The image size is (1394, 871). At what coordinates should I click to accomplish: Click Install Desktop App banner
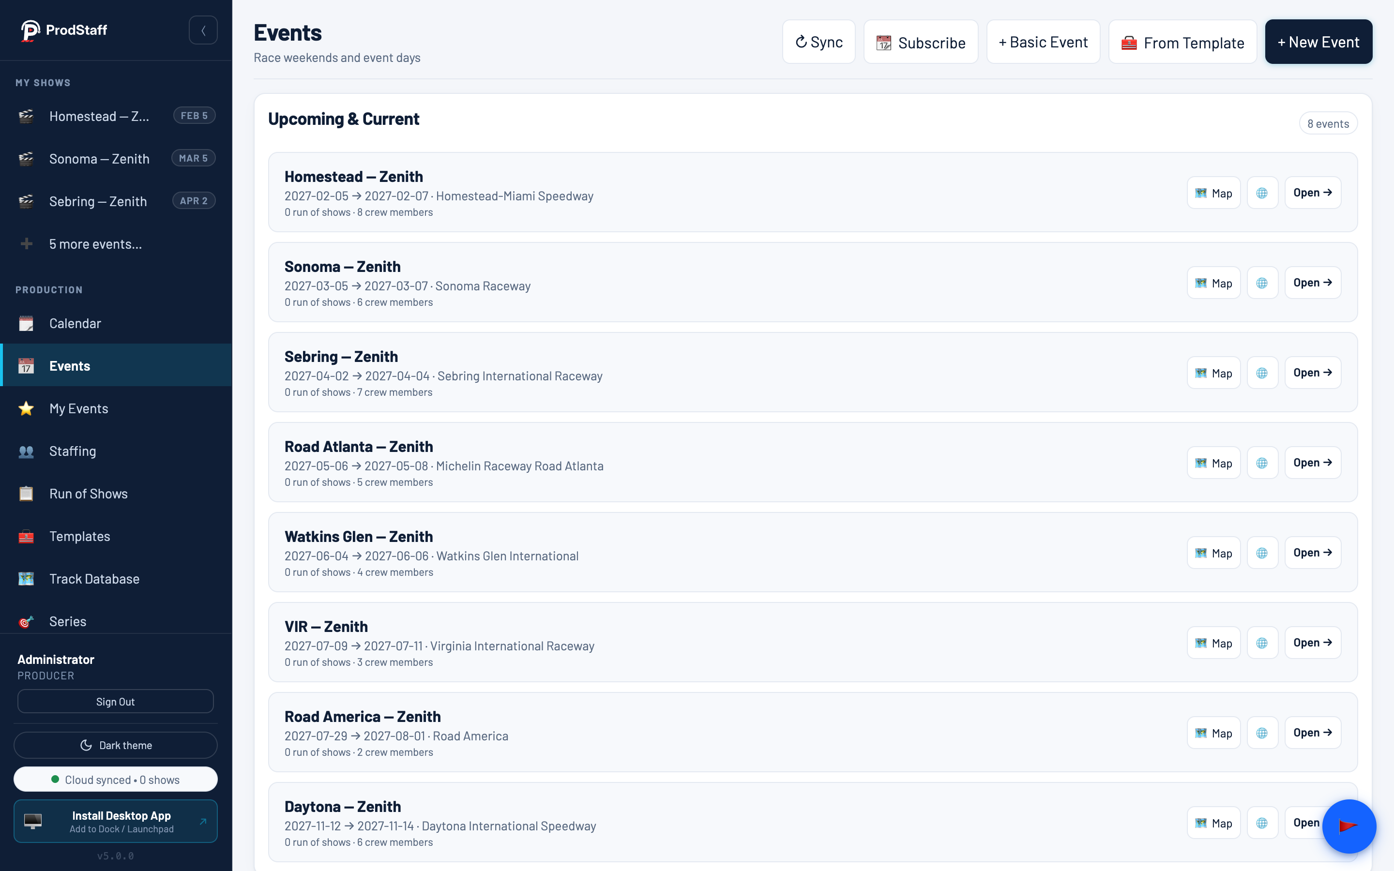(x=116, y=821)
